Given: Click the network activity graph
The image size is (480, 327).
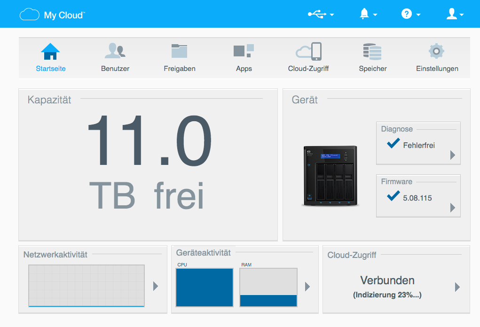Looking at the screenshot, I should (87, 286).
